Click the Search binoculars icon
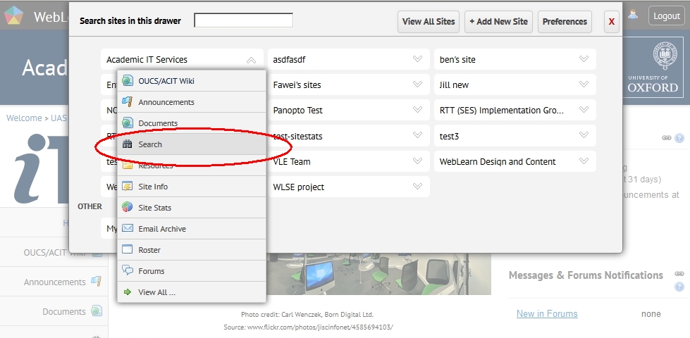This screenshot has height=338, width=690. [x=128, y=144]
